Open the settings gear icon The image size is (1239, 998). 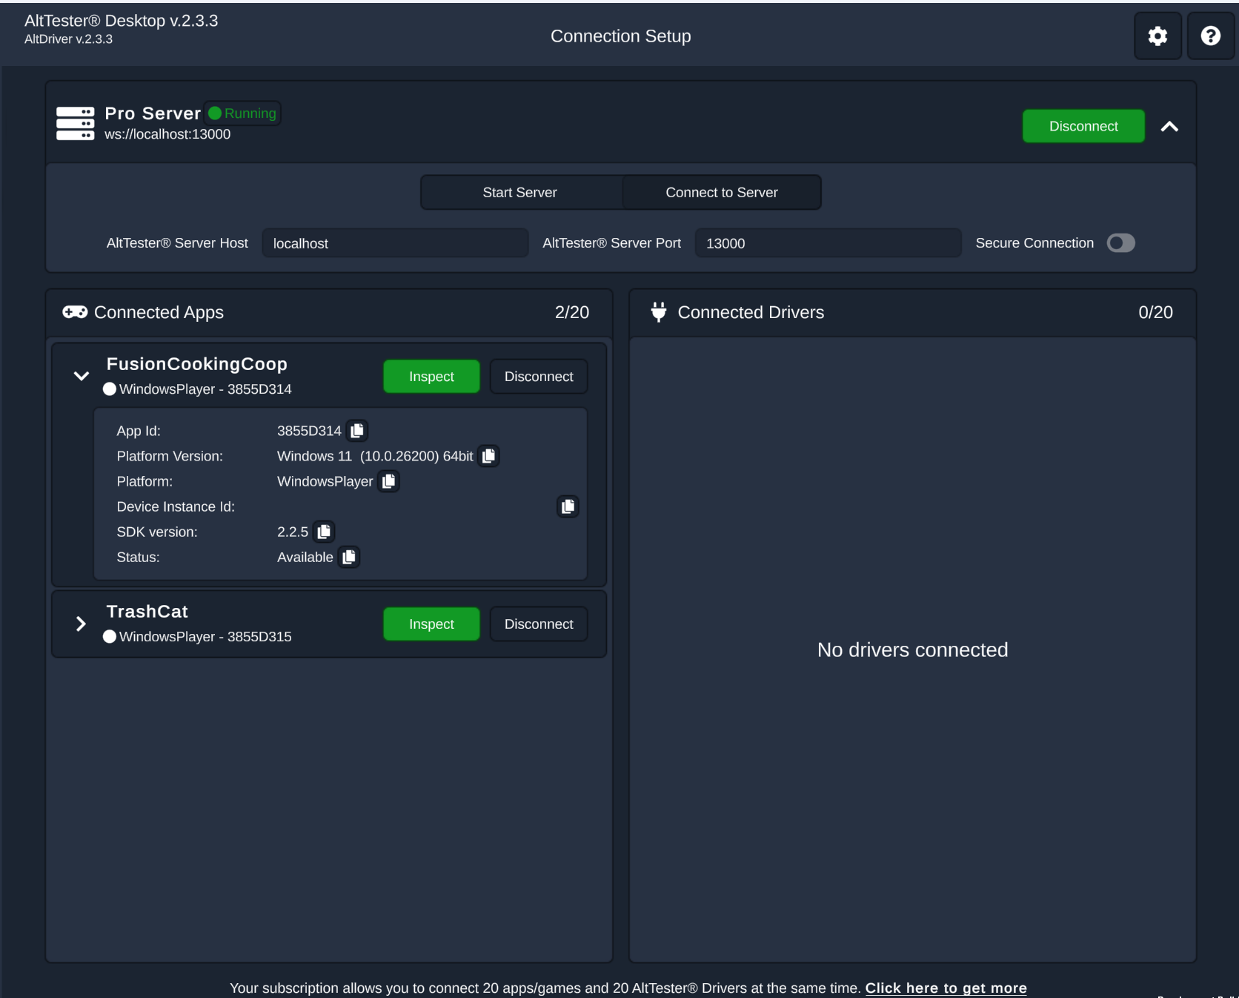pyautogui.click(x=1157, y=36)
